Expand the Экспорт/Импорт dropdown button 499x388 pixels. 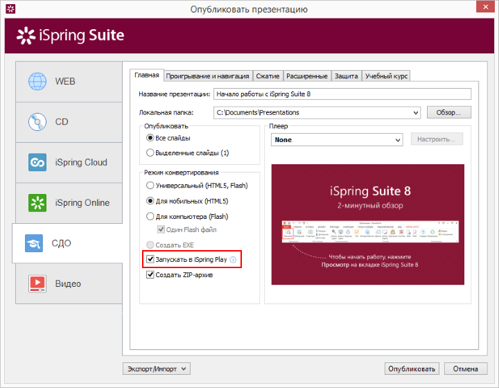(x=157, y=369)
